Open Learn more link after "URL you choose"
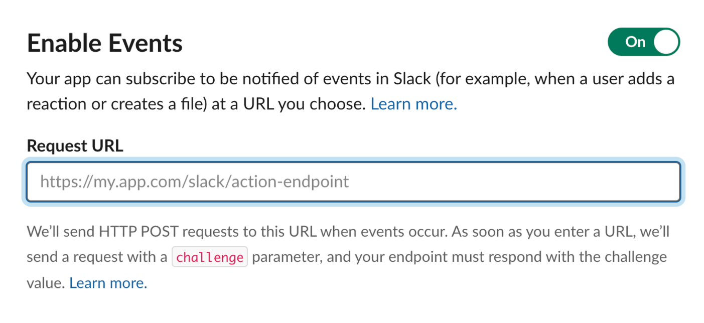704x323 pixels. coord(414,104)
